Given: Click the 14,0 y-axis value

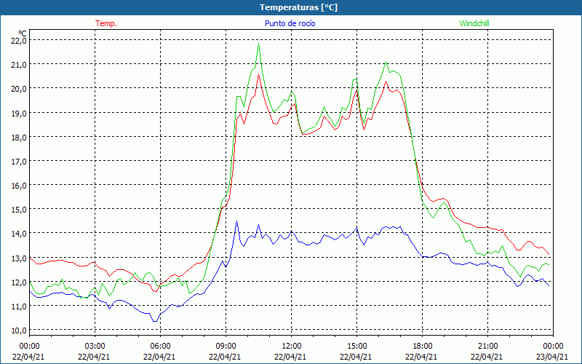Looking at the screenshot, I should [19, 233].
